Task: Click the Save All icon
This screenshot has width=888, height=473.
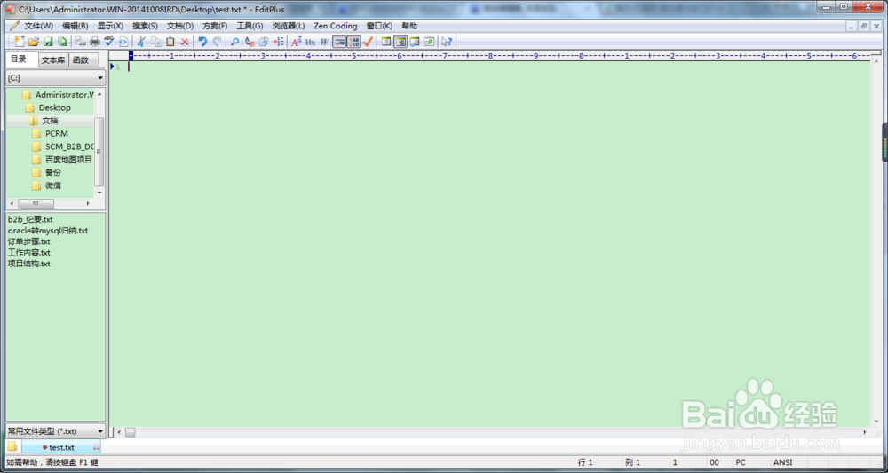Action: point(62,42)
